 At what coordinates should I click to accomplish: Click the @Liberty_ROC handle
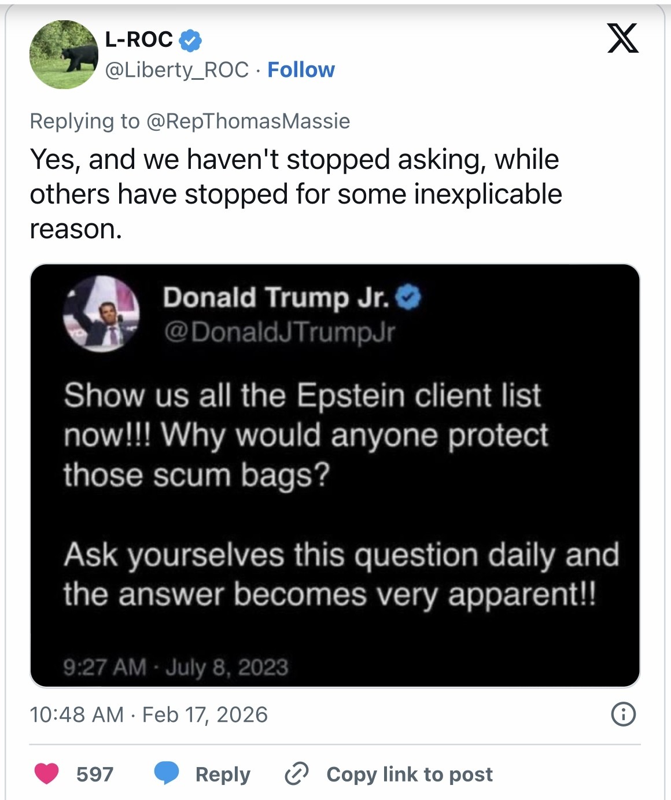[x=176, y=70]
